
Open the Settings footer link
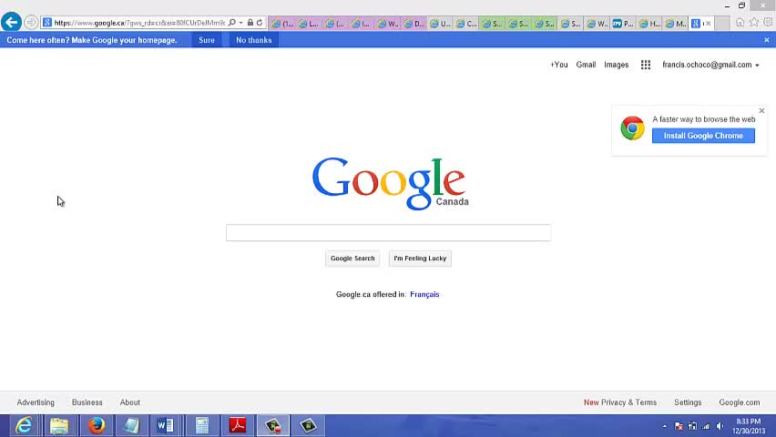pyautogui.click(x=688, y=402)
